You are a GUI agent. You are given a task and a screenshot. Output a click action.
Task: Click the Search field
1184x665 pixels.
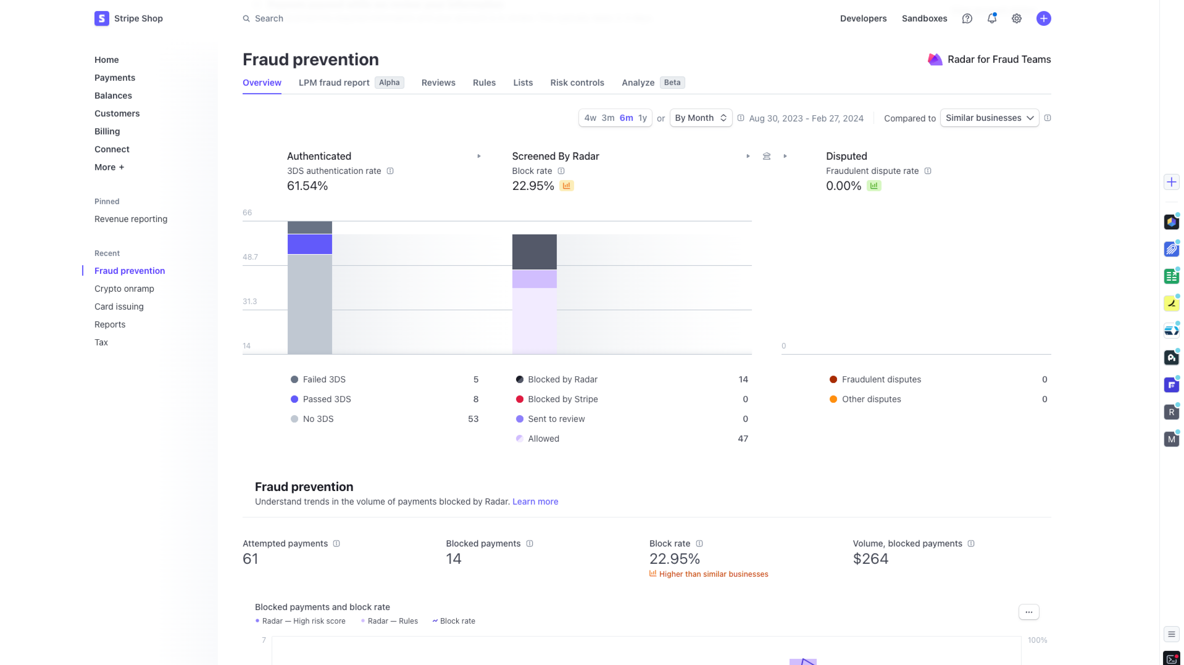tap(269, 18)
